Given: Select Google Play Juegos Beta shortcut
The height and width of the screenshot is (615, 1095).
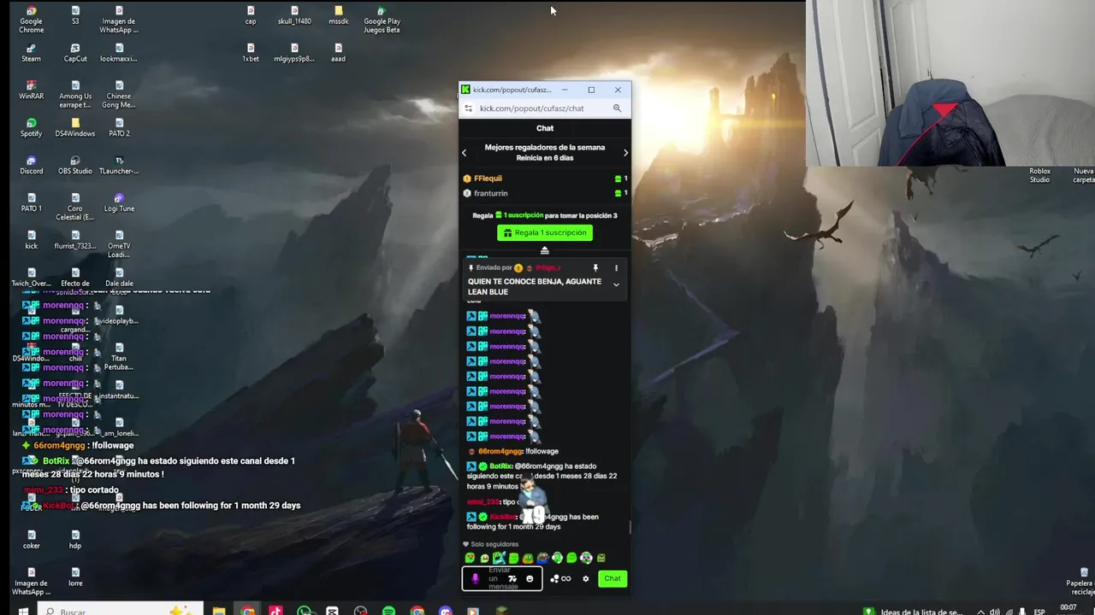Looking at the screenshot, I should click(382, 20).
